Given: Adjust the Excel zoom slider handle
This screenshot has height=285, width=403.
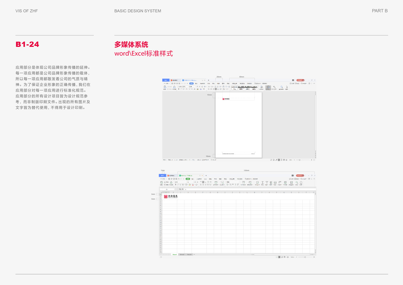Looking at the screenshot, I should 305,257.
